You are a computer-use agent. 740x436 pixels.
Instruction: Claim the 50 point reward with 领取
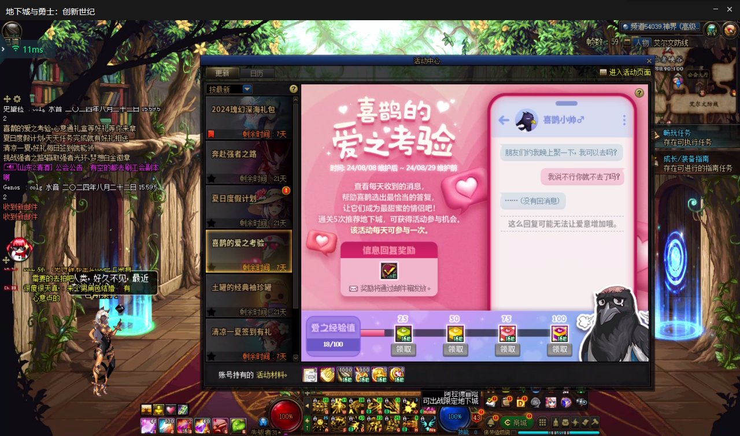[x=456, y=349]
